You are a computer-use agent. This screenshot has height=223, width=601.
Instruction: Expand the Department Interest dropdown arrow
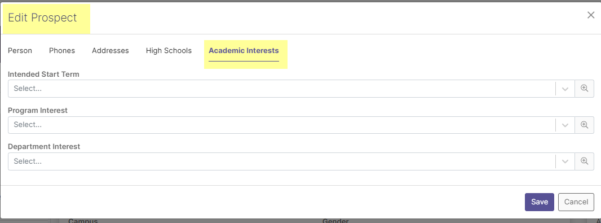(x=565, y=161)
